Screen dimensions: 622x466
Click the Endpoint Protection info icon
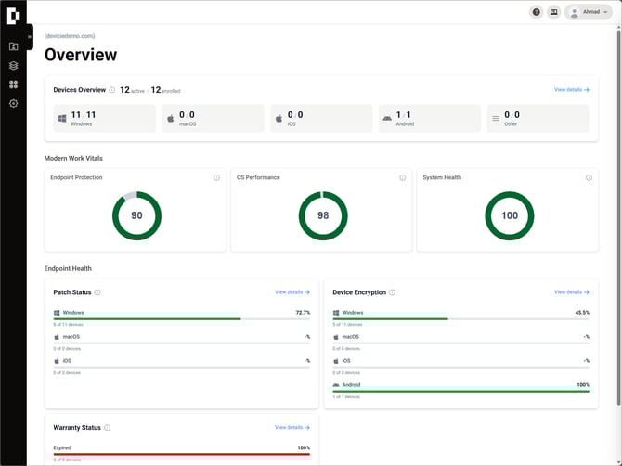click(216, 177)
